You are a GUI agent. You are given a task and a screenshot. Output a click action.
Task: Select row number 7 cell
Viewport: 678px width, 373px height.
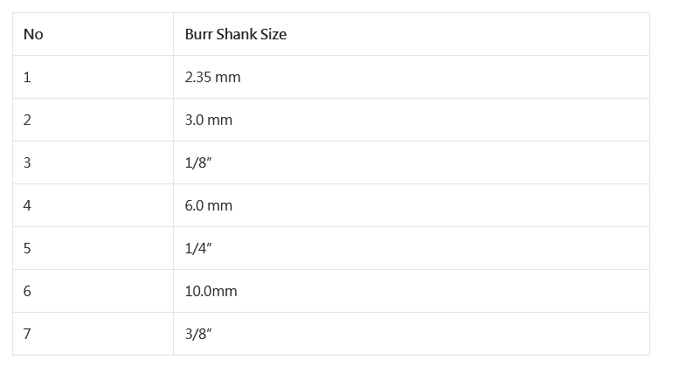(93, 334)
